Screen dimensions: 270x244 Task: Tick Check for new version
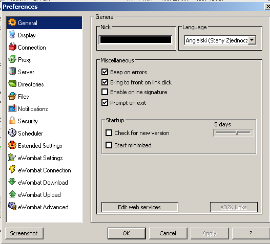point(109,133)
